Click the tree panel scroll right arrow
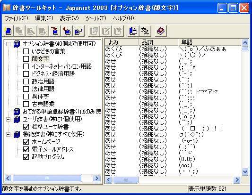 pyautogui.click(x=96, y=178)
